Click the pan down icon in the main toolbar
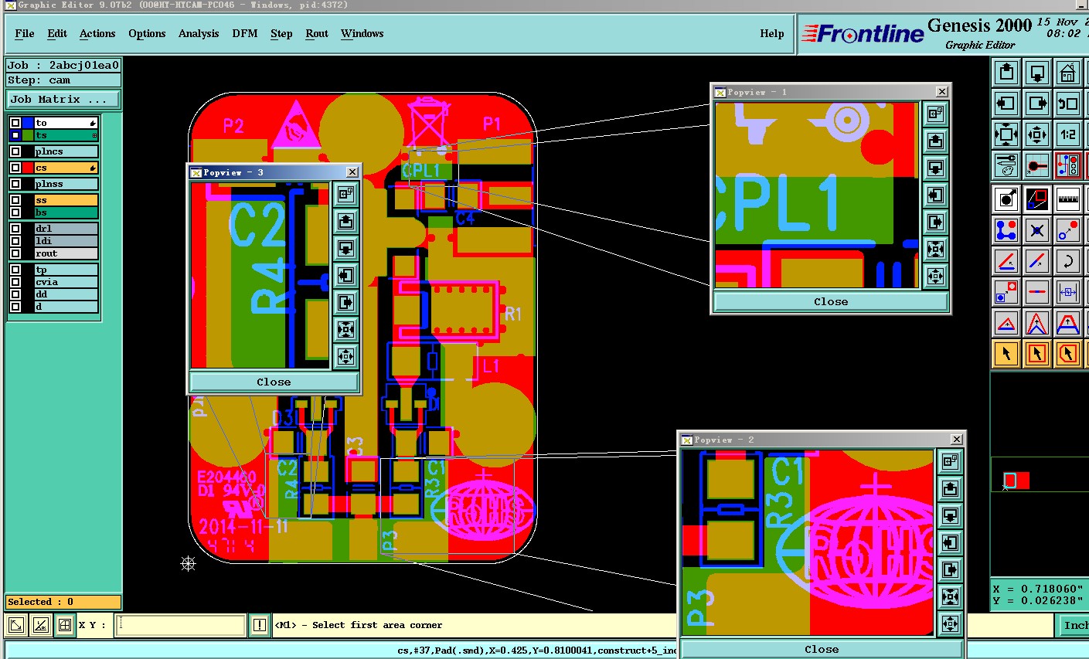Viewport: 1089px width, 659px height. 1037,73
